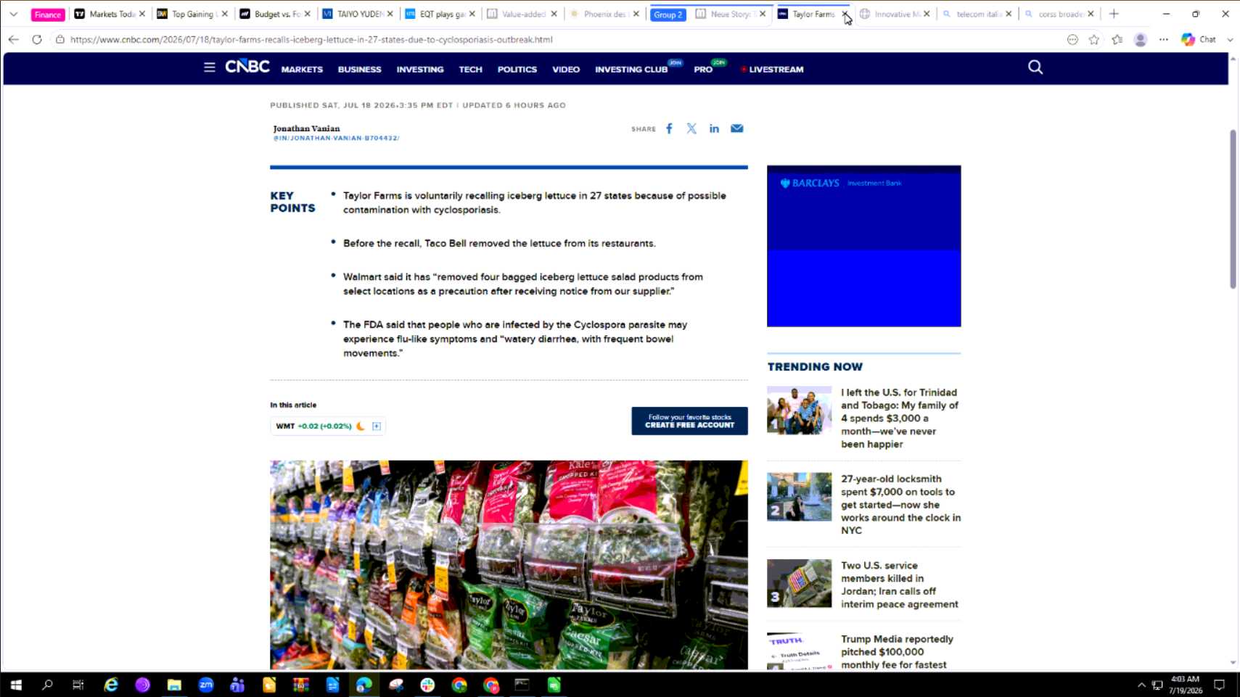
Task: Switch to the EQT plays tab
Action: 440,14
